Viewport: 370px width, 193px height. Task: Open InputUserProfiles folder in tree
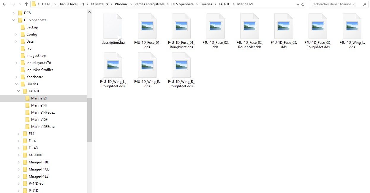pyautogui.click(x=40, y=70)
